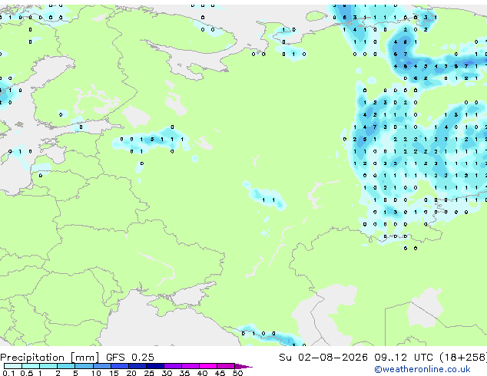Select the 25–30 mm legend swatch
This screenshot has height=376, width=487.
155,366
